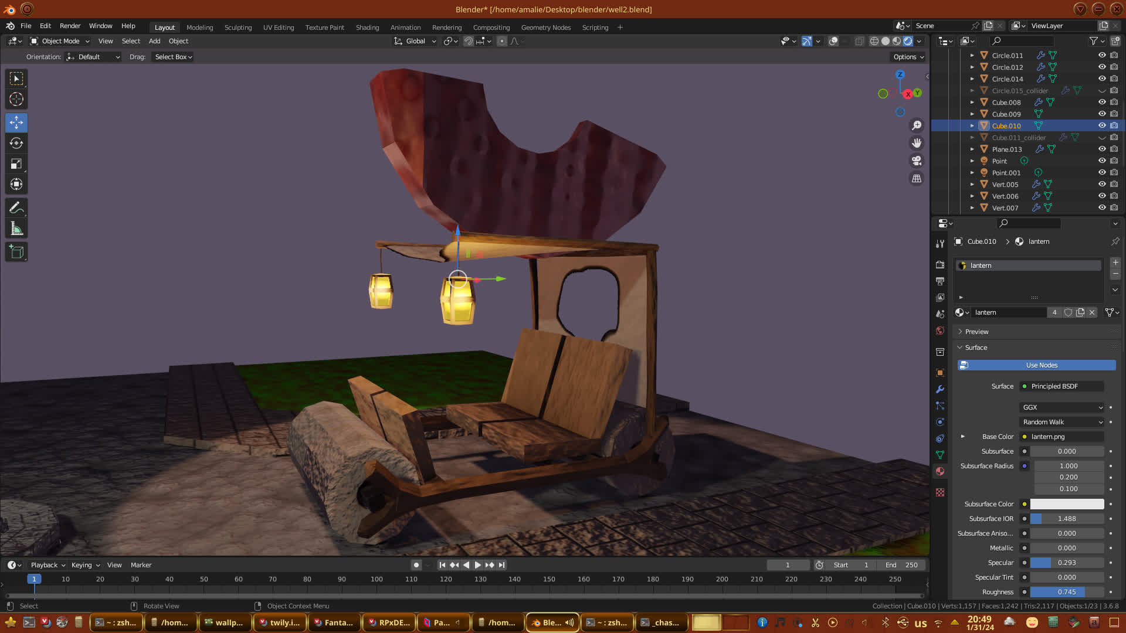Image resolution: width=1126 pixels, height=633 pixels.
Task: Expand the Preview panel
Action: [976, 332]
